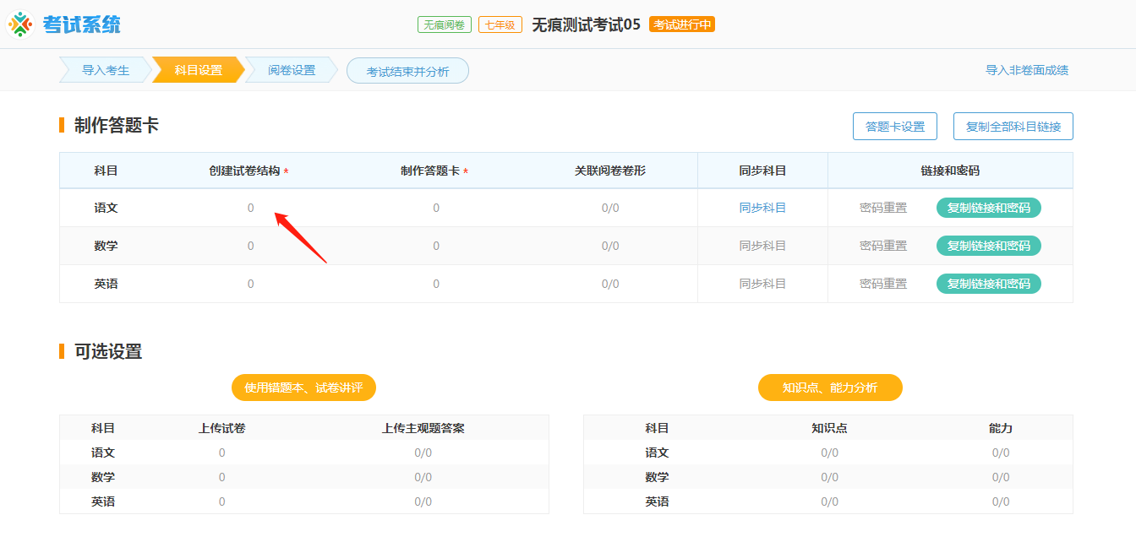Viewport: 1136px width, 553px height.
Task: Click the 复制全部科目链接 button
Action: (1013, 127)
